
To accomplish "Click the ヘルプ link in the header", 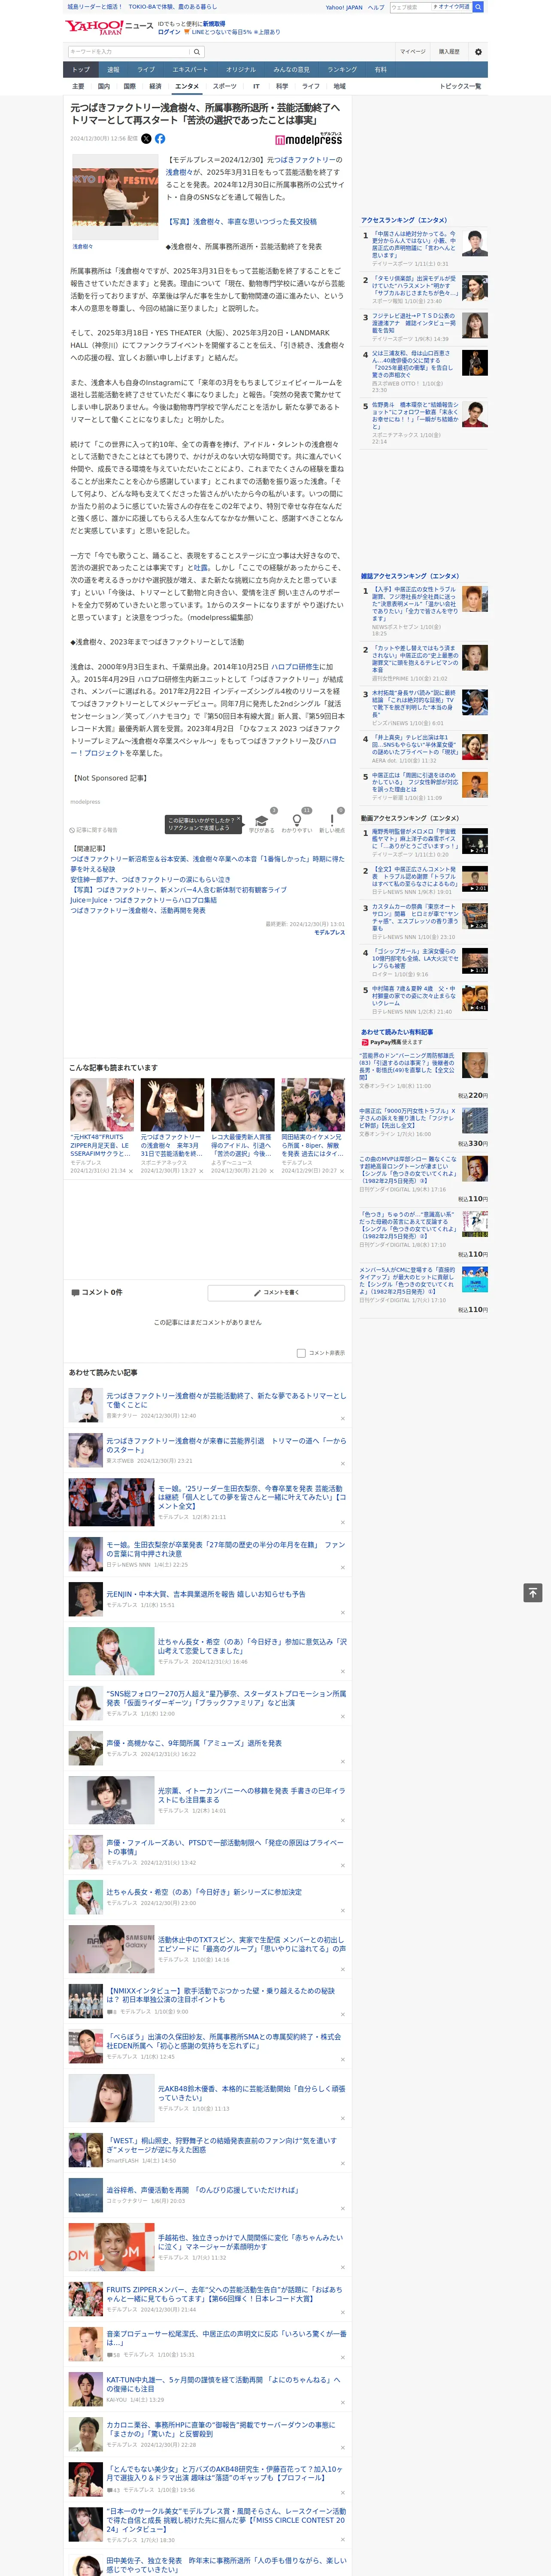I will pyautogui.click(x=376, y=7).
